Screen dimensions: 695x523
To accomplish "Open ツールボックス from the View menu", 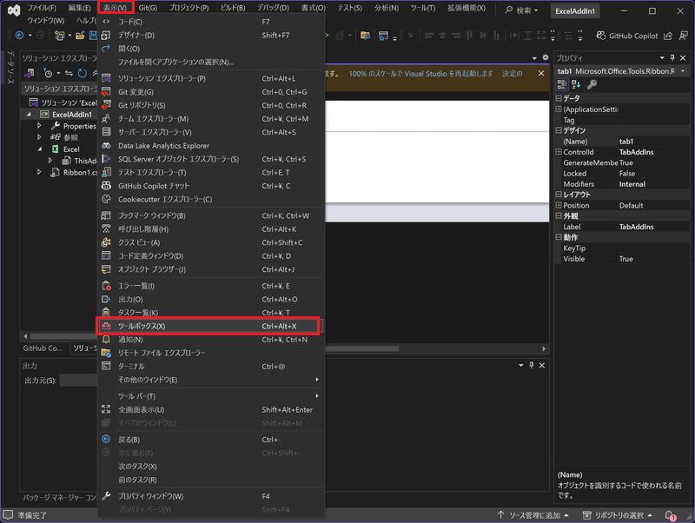I will pyautogui.click(x=141, y=326).
